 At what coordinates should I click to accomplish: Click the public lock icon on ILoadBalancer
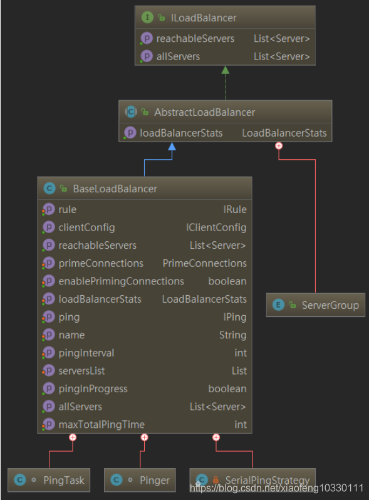pyautogui.click(x=162, y=18)
